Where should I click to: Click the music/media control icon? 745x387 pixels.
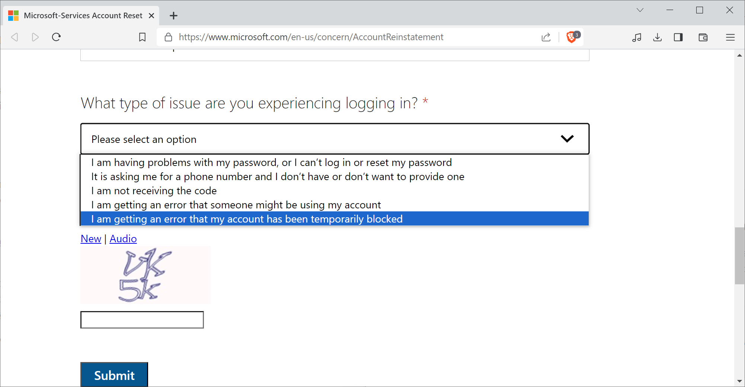pyautogui.click(x=637, y=37)
